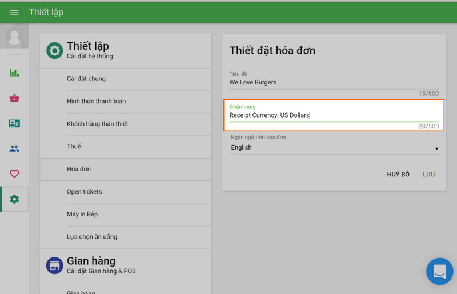This screenshot has width=457, height=294.
Task: Click the Gian hàng store icon
Action: [54, 265]
